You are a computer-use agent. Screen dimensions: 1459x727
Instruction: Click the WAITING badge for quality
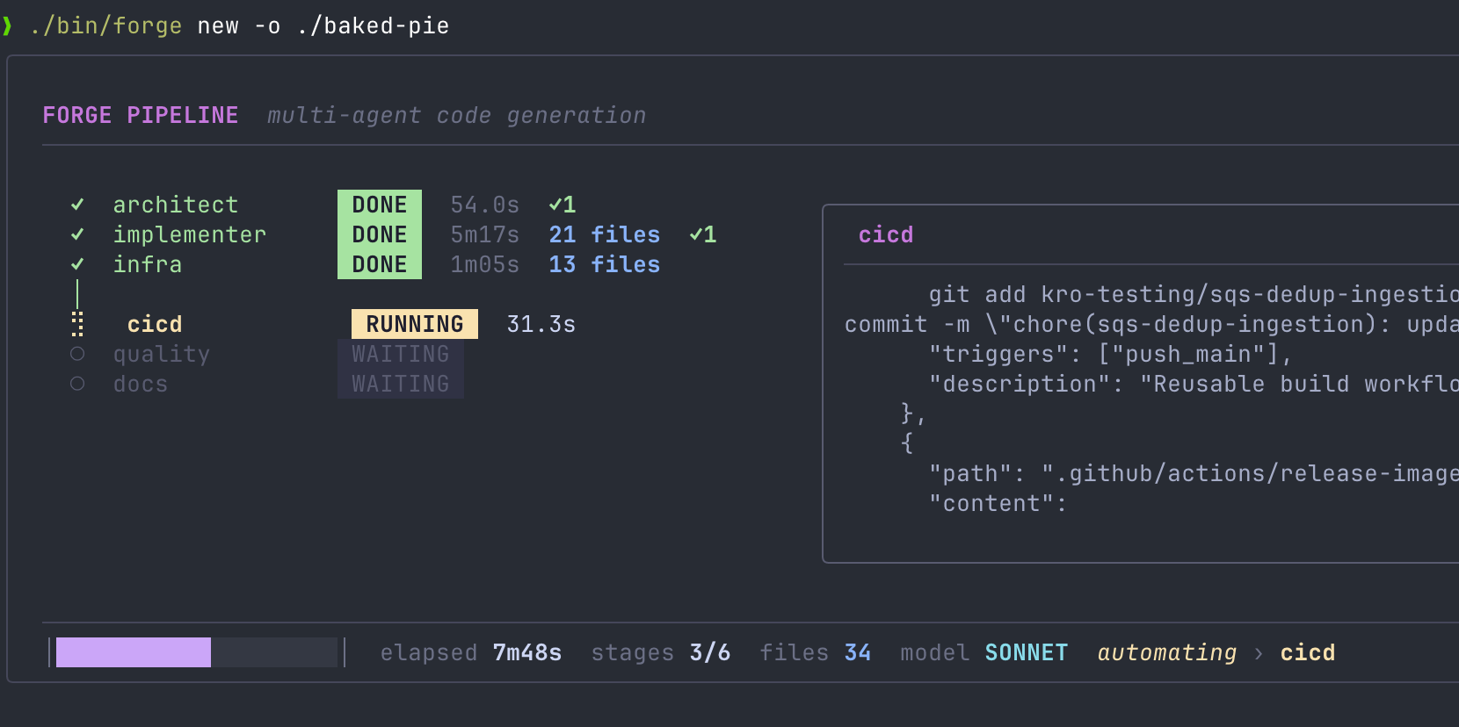click(401, 354)
